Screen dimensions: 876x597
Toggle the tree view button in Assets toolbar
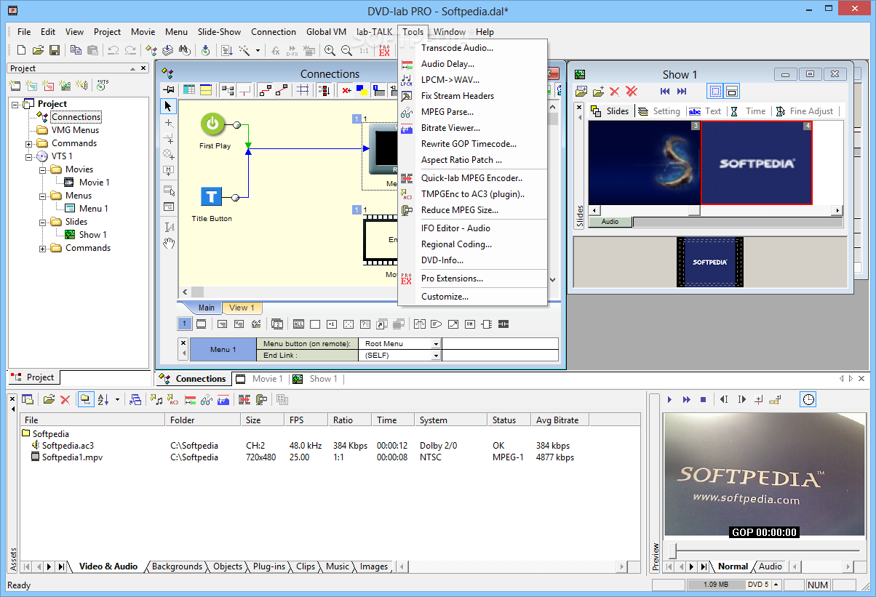[85, 399]
